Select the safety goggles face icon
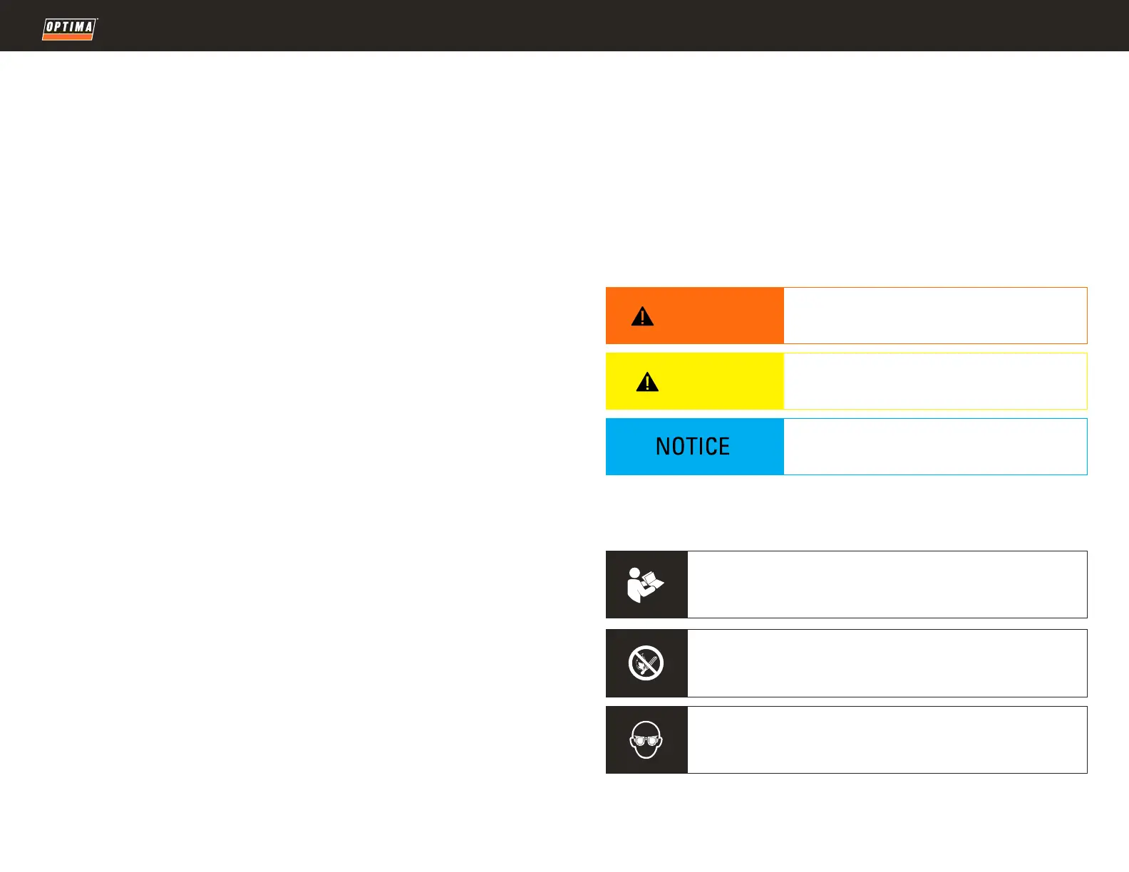Viewport: 1129px width, 872px height. pos(646,740)
